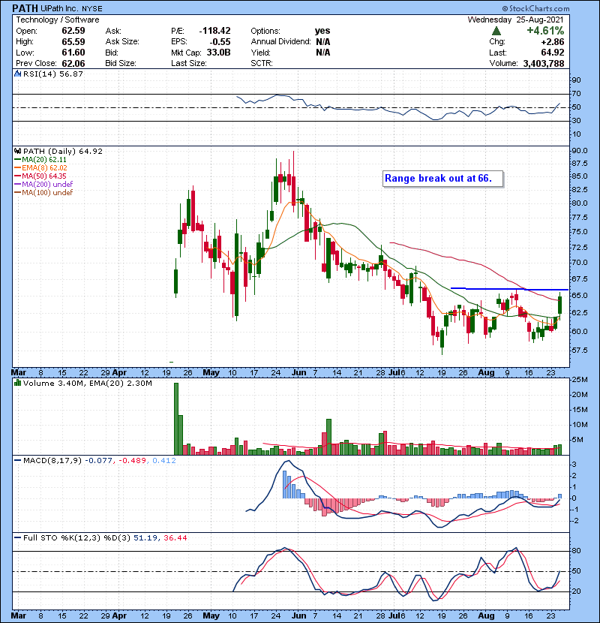Click the PATH ticker symbol title
Viewport: 600px width, 623px height.
click(x=25, y=8)
